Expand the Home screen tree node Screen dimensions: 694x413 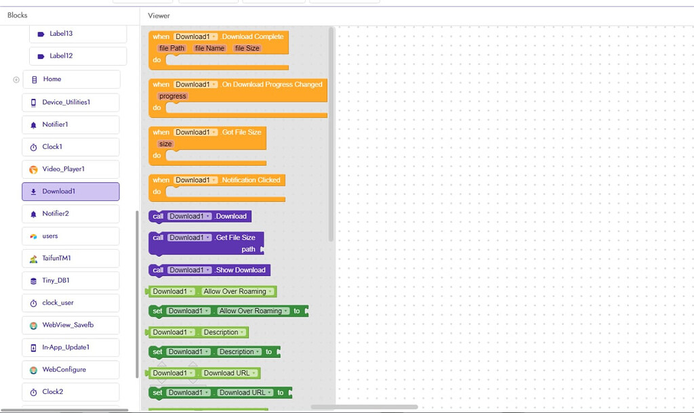(x=16, y=80)
